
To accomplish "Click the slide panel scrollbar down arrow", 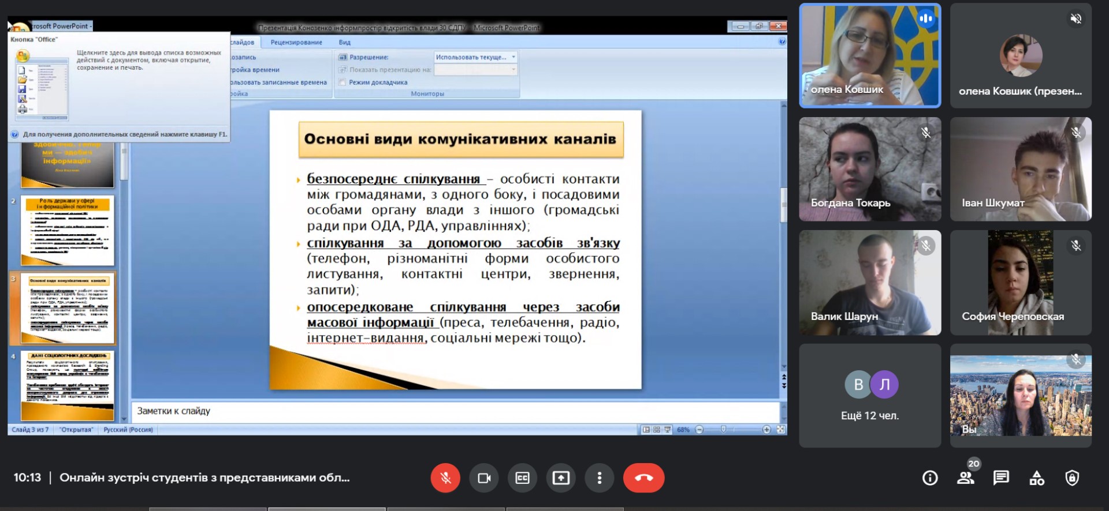I will click(124, 419).
